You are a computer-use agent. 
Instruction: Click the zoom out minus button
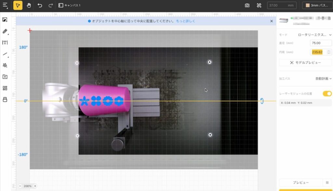click(20, 186)
